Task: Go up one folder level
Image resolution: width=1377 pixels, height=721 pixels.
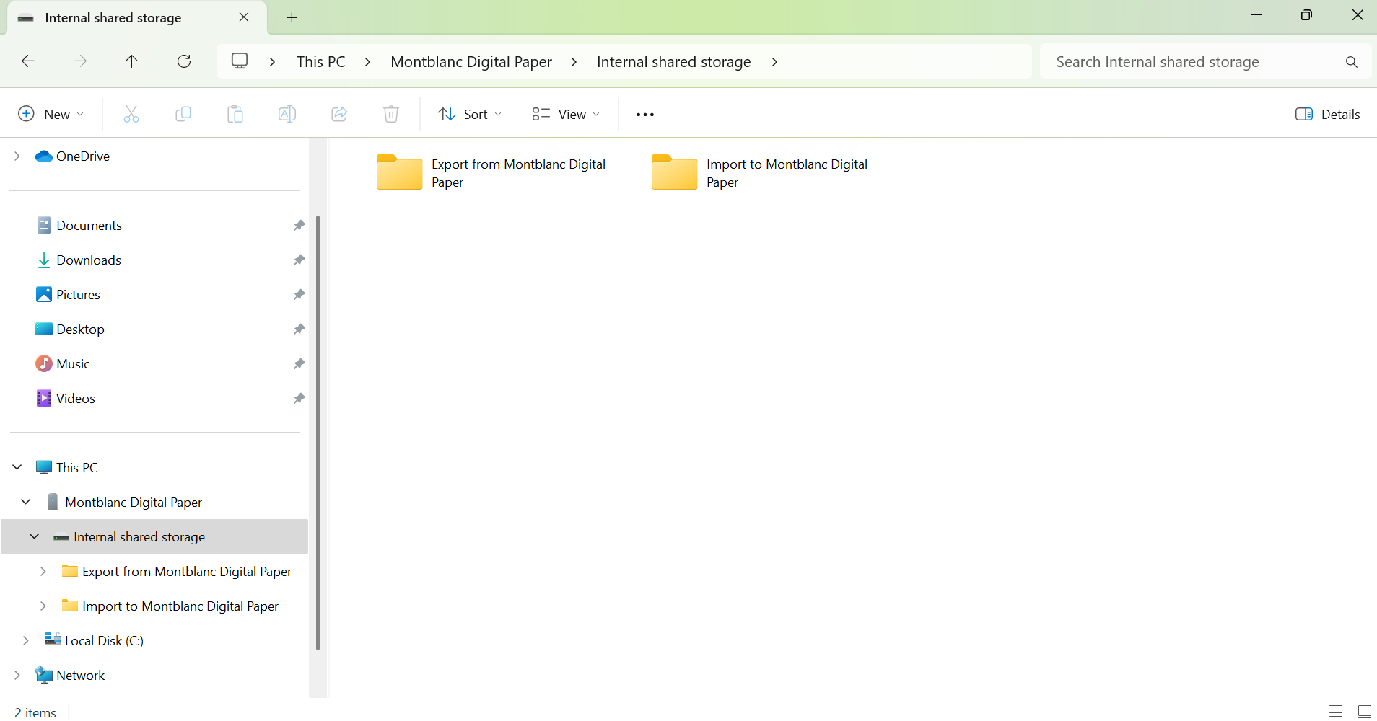Action: coord(131,61)
